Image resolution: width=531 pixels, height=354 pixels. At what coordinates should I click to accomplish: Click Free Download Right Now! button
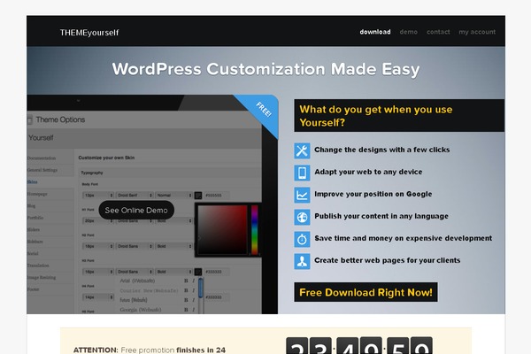click(366, 292)
